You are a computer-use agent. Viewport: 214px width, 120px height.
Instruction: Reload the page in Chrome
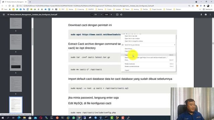[9, 6]
